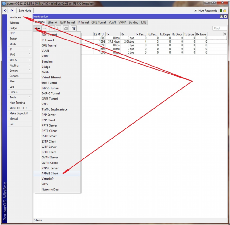Click the 1600 L2 MTU value
Viewport: 230px width, 225px height.
(x=102, y=38)
